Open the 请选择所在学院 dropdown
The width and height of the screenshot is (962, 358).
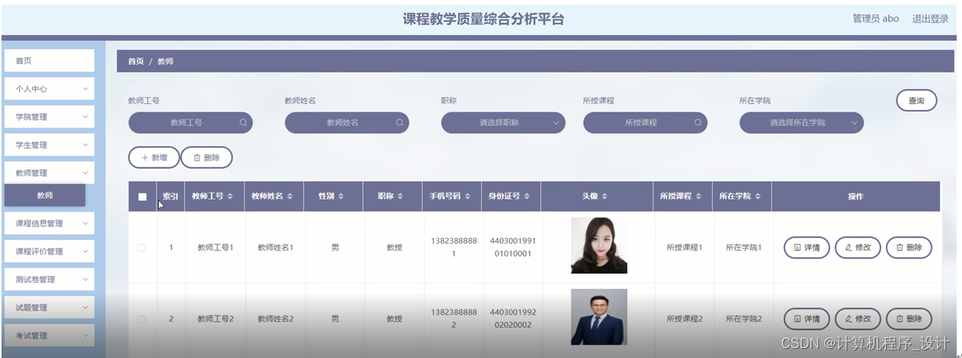click(801, 122)
